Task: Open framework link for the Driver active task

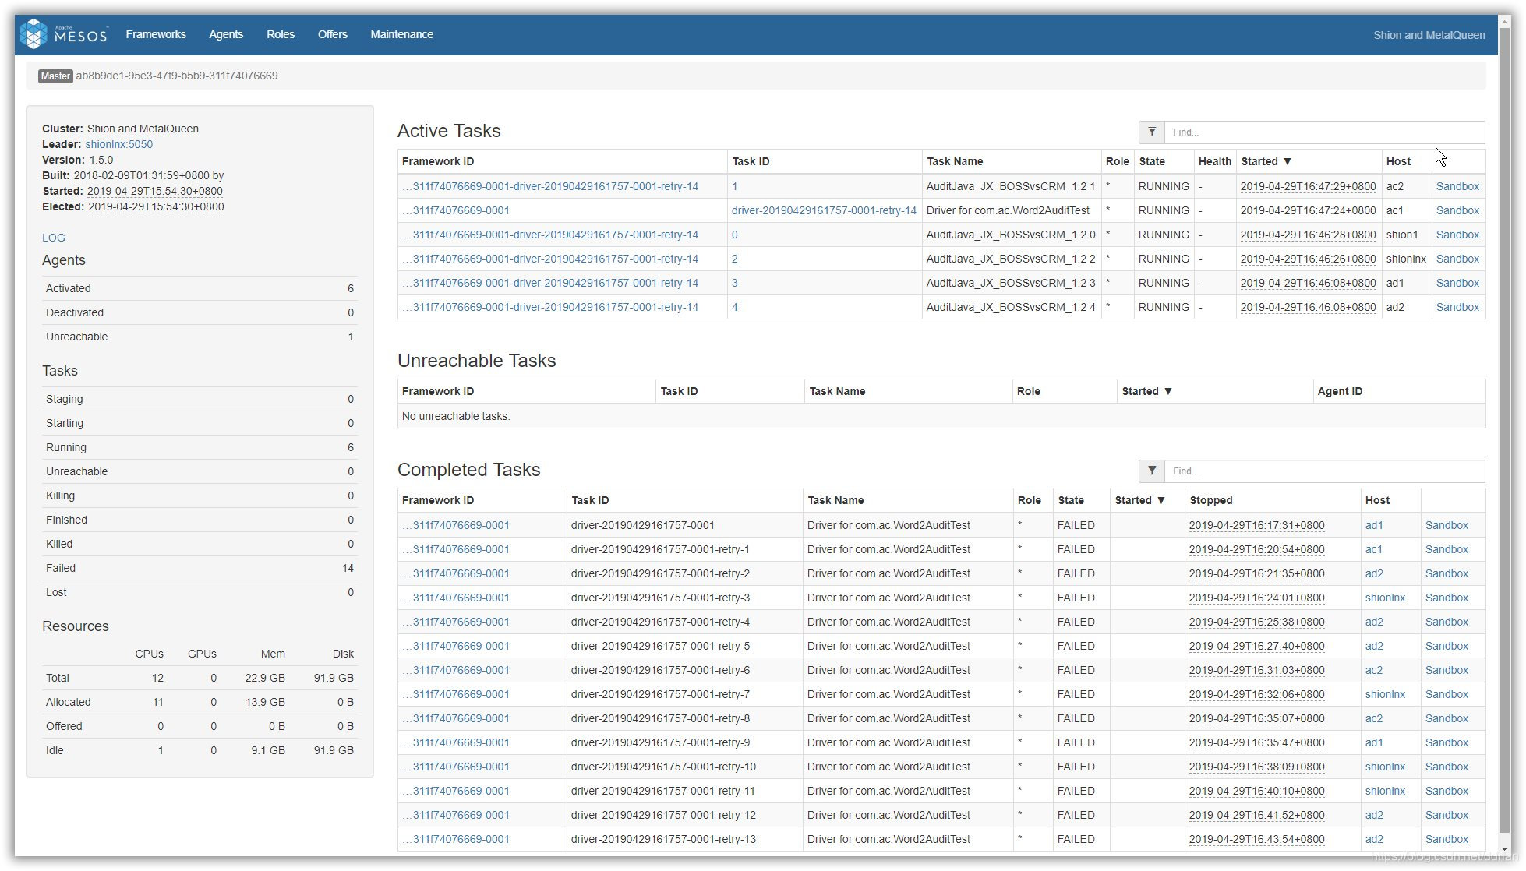Action: pos(456,210)
